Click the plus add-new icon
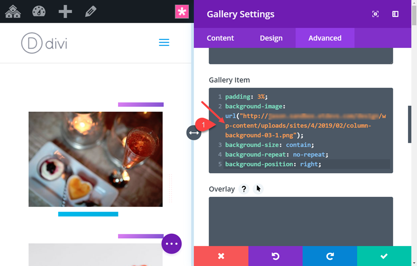This screenshot has height=266, width=417. click(x=65, y=11)
